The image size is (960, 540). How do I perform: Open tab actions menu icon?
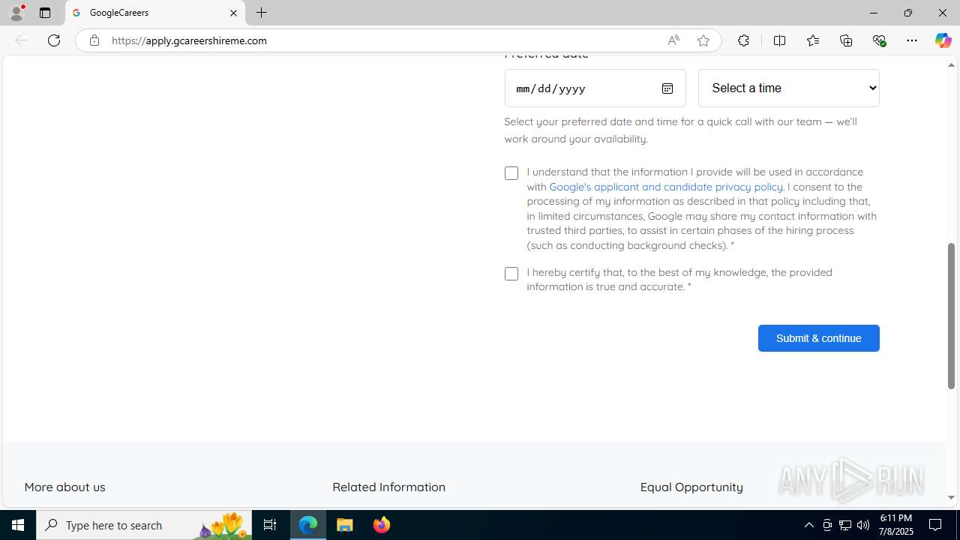45,13
